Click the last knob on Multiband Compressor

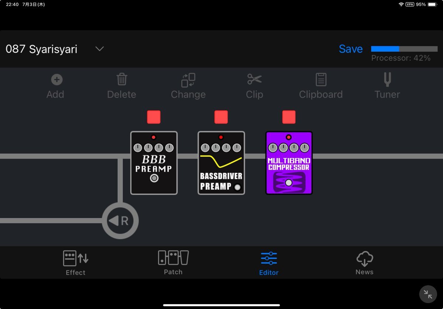pos(305,148)
